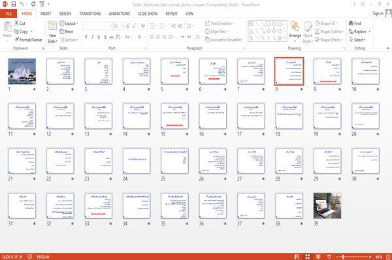Open the FILE tab
Image resolution: width=392 pixels, height=260 pixels.
click(x=8, y=14)
